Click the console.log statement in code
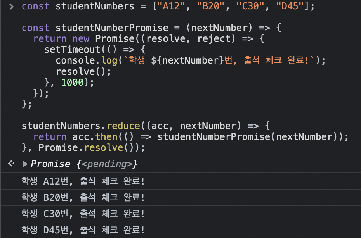The height and width of the screenshot is (238, 361). (x=191, y=61)
